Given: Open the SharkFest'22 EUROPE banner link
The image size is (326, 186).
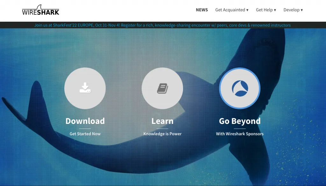Looking at the screenshot, I should tap(162, 25).
